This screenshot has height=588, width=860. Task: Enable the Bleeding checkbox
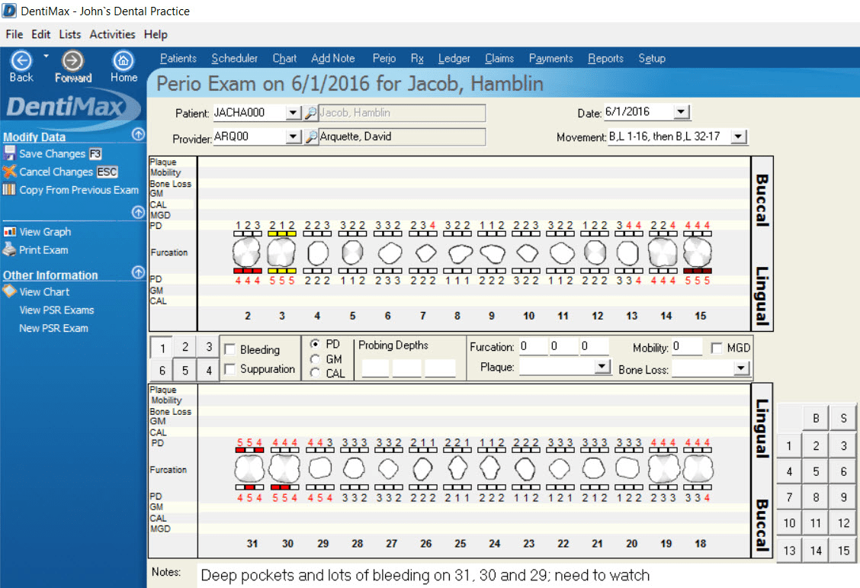229,349
